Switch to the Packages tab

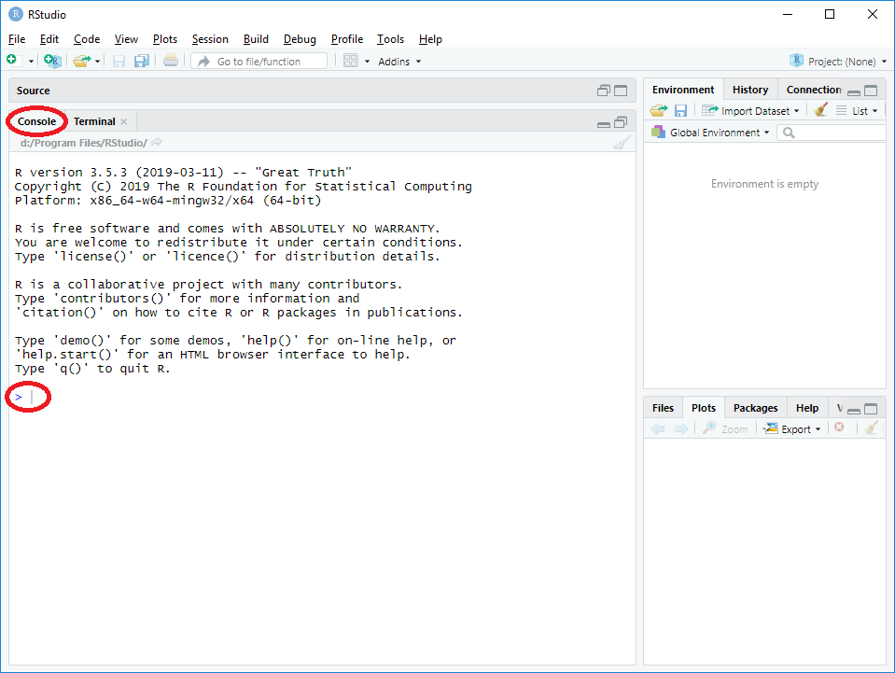click(755, 408)
